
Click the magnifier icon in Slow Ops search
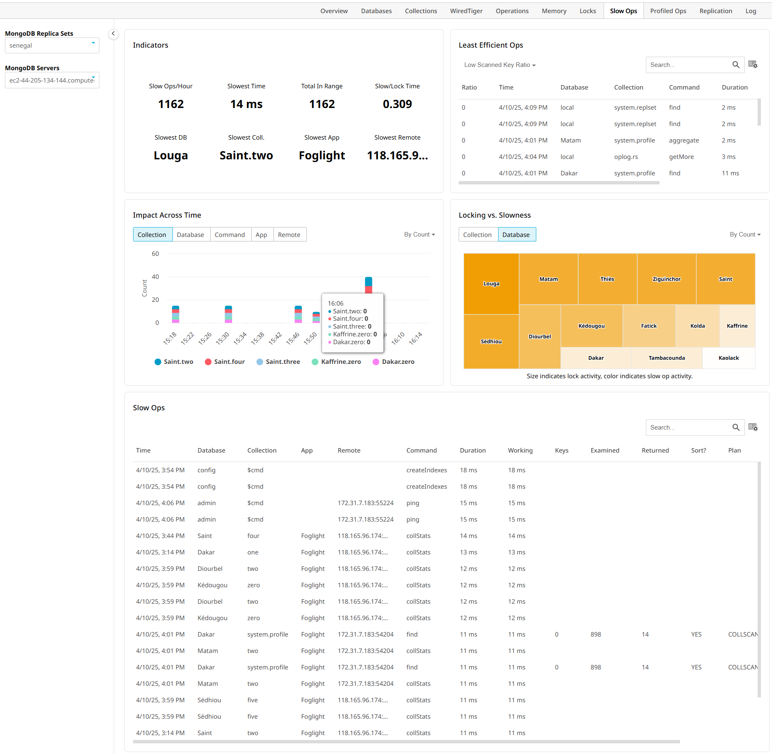[735, 428]
